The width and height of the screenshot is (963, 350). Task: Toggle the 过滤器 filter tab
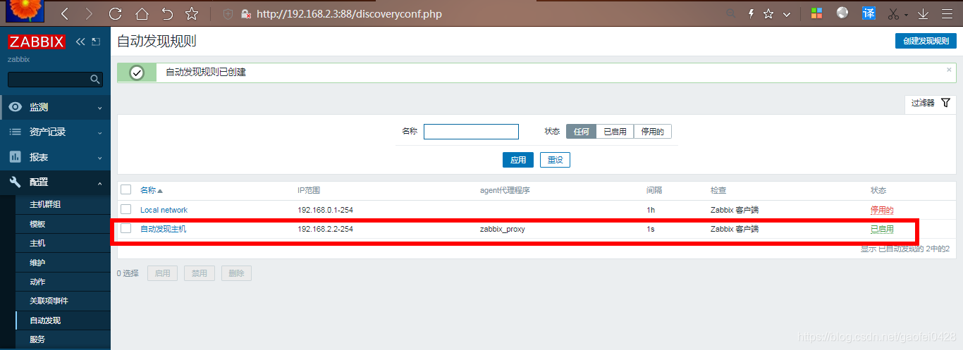[x=931, y=103]
